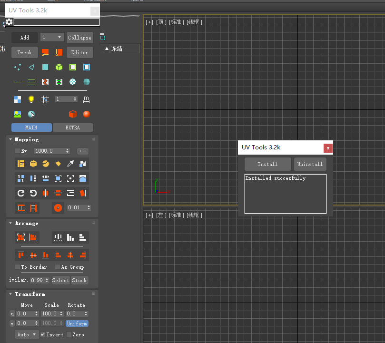
Task: Click Install in the UV Tools dialog
Action: [x=267, y=164]
